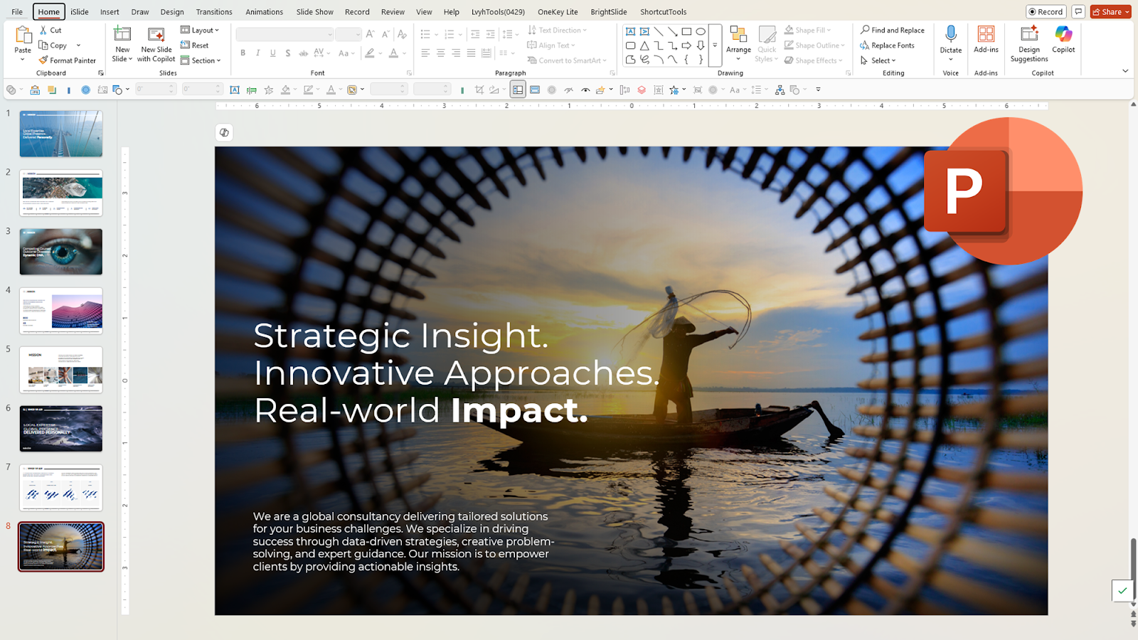
Task: Click the crop tool in quick toolbar
Action: (x=479, y=90)
